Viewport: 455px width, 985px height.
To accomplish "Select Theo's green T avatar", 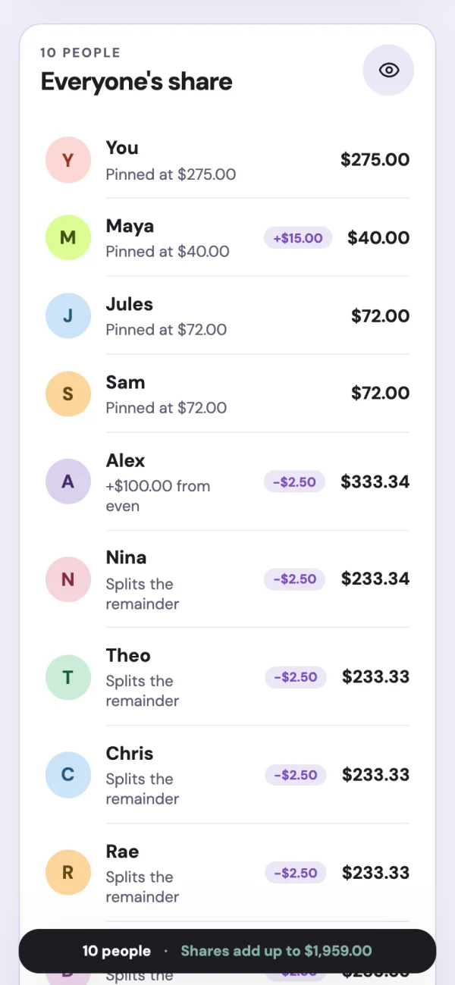I will pyautogui.click(x=68, y=677).
